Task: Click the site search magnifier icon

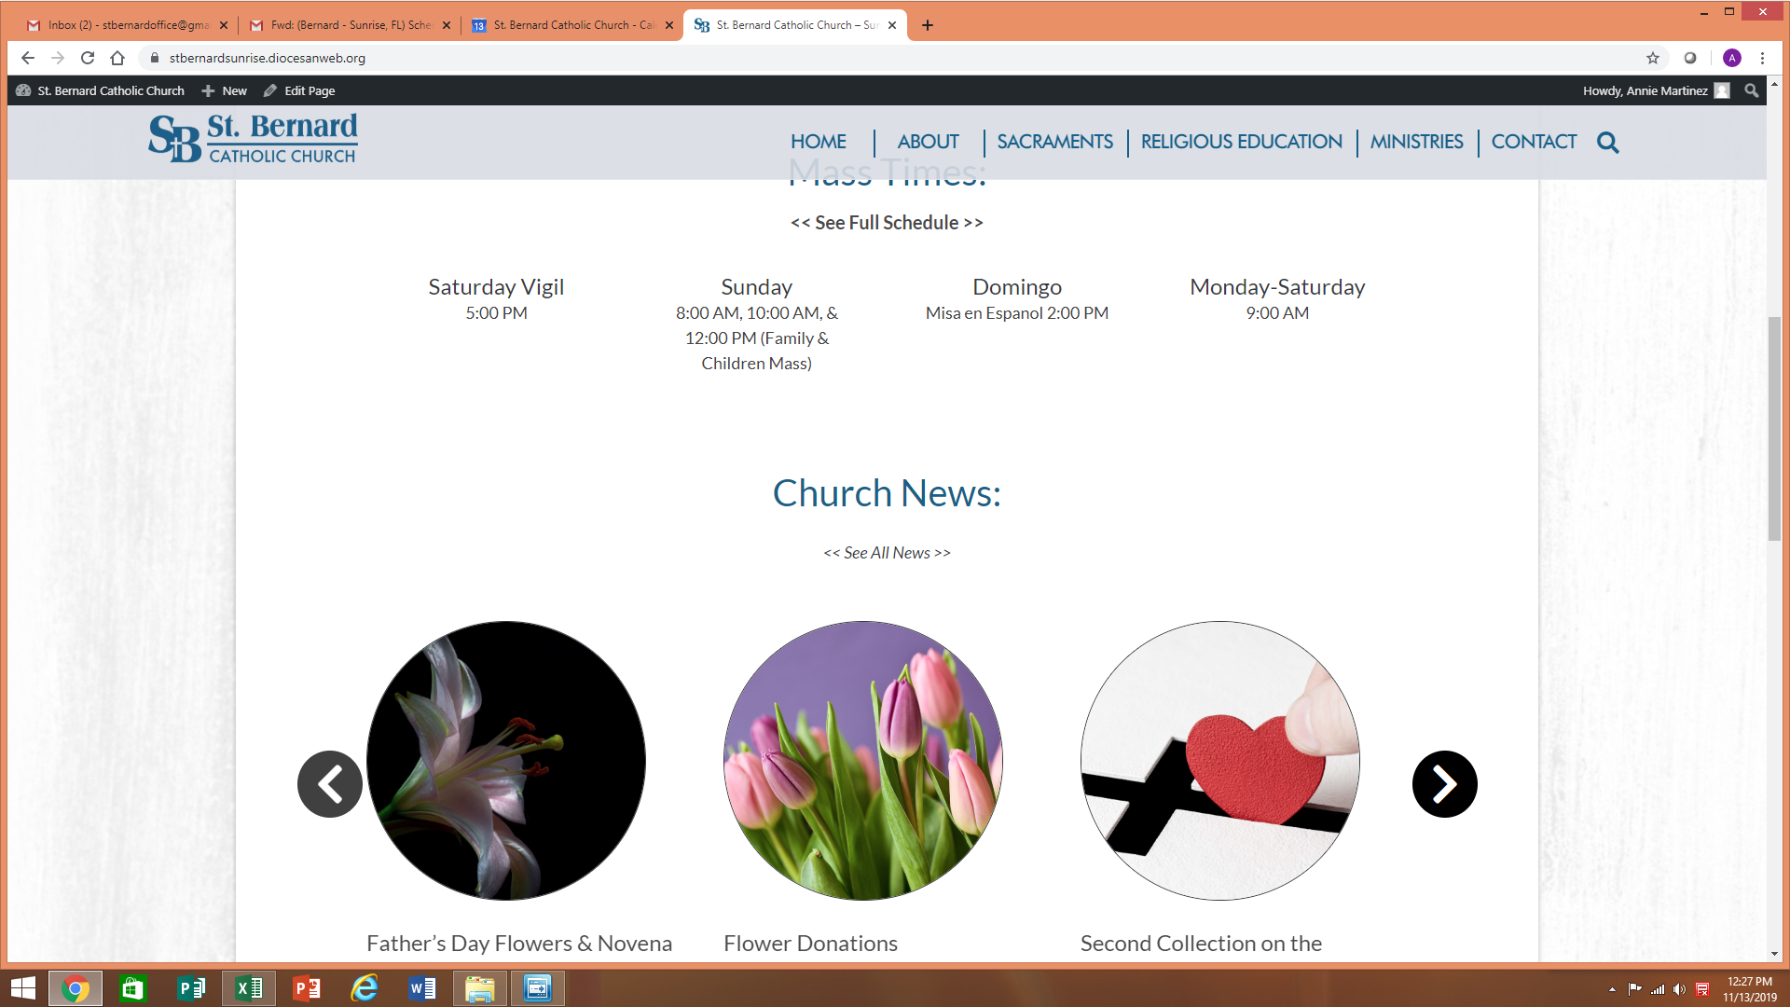Action: tap(1607, 143)
